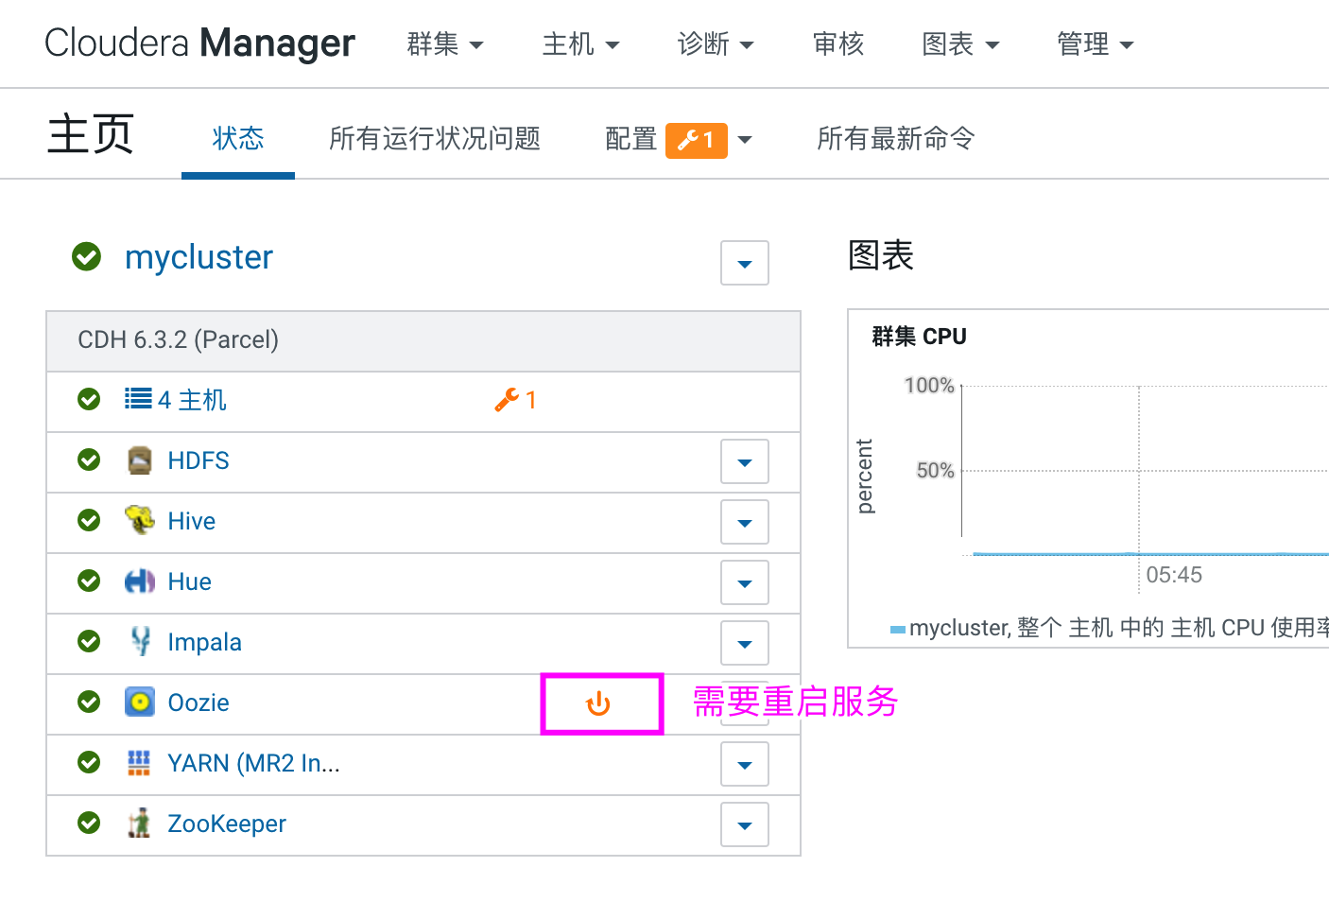Switch to the 所有运行状况问题 tab

[x=434, y=139]
